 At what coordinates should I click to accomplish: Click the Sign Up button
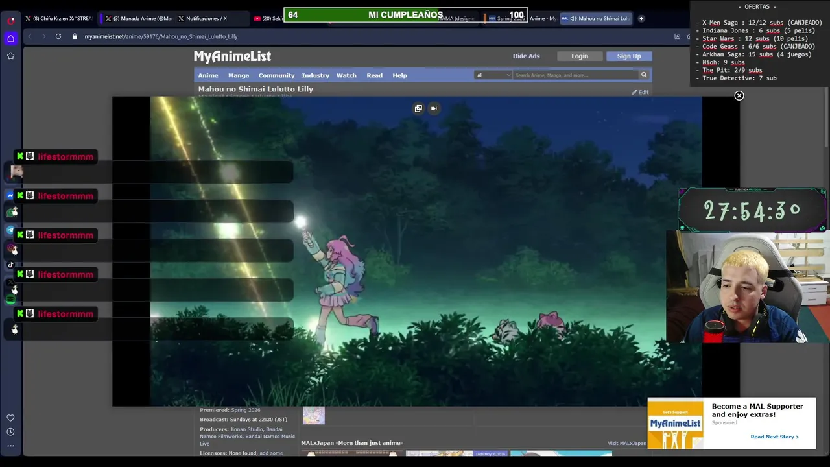629,56
